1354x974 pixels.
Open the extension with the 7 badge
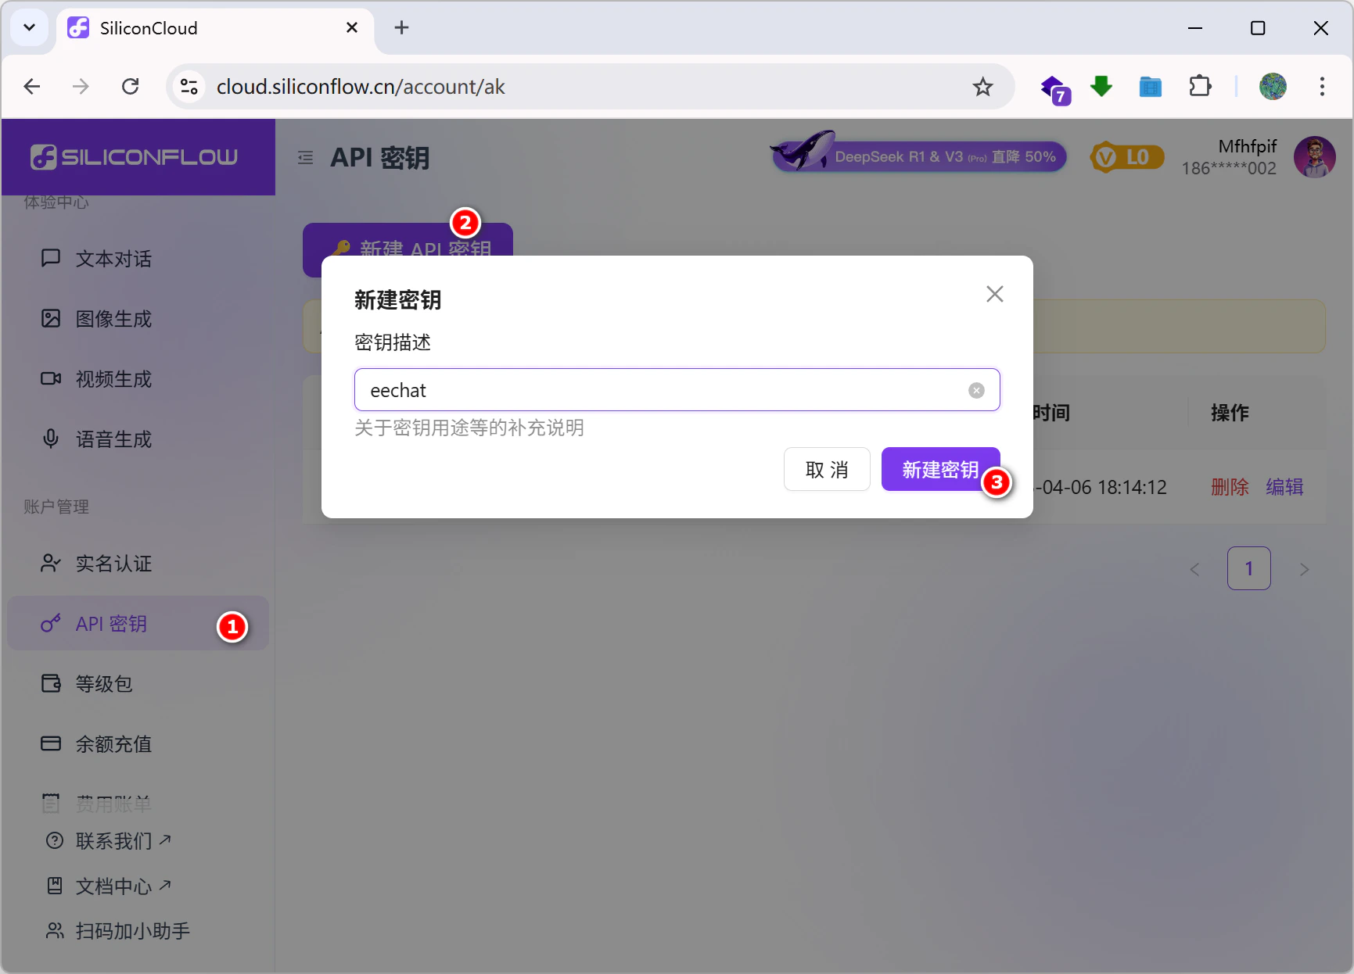pos(1054,88)
